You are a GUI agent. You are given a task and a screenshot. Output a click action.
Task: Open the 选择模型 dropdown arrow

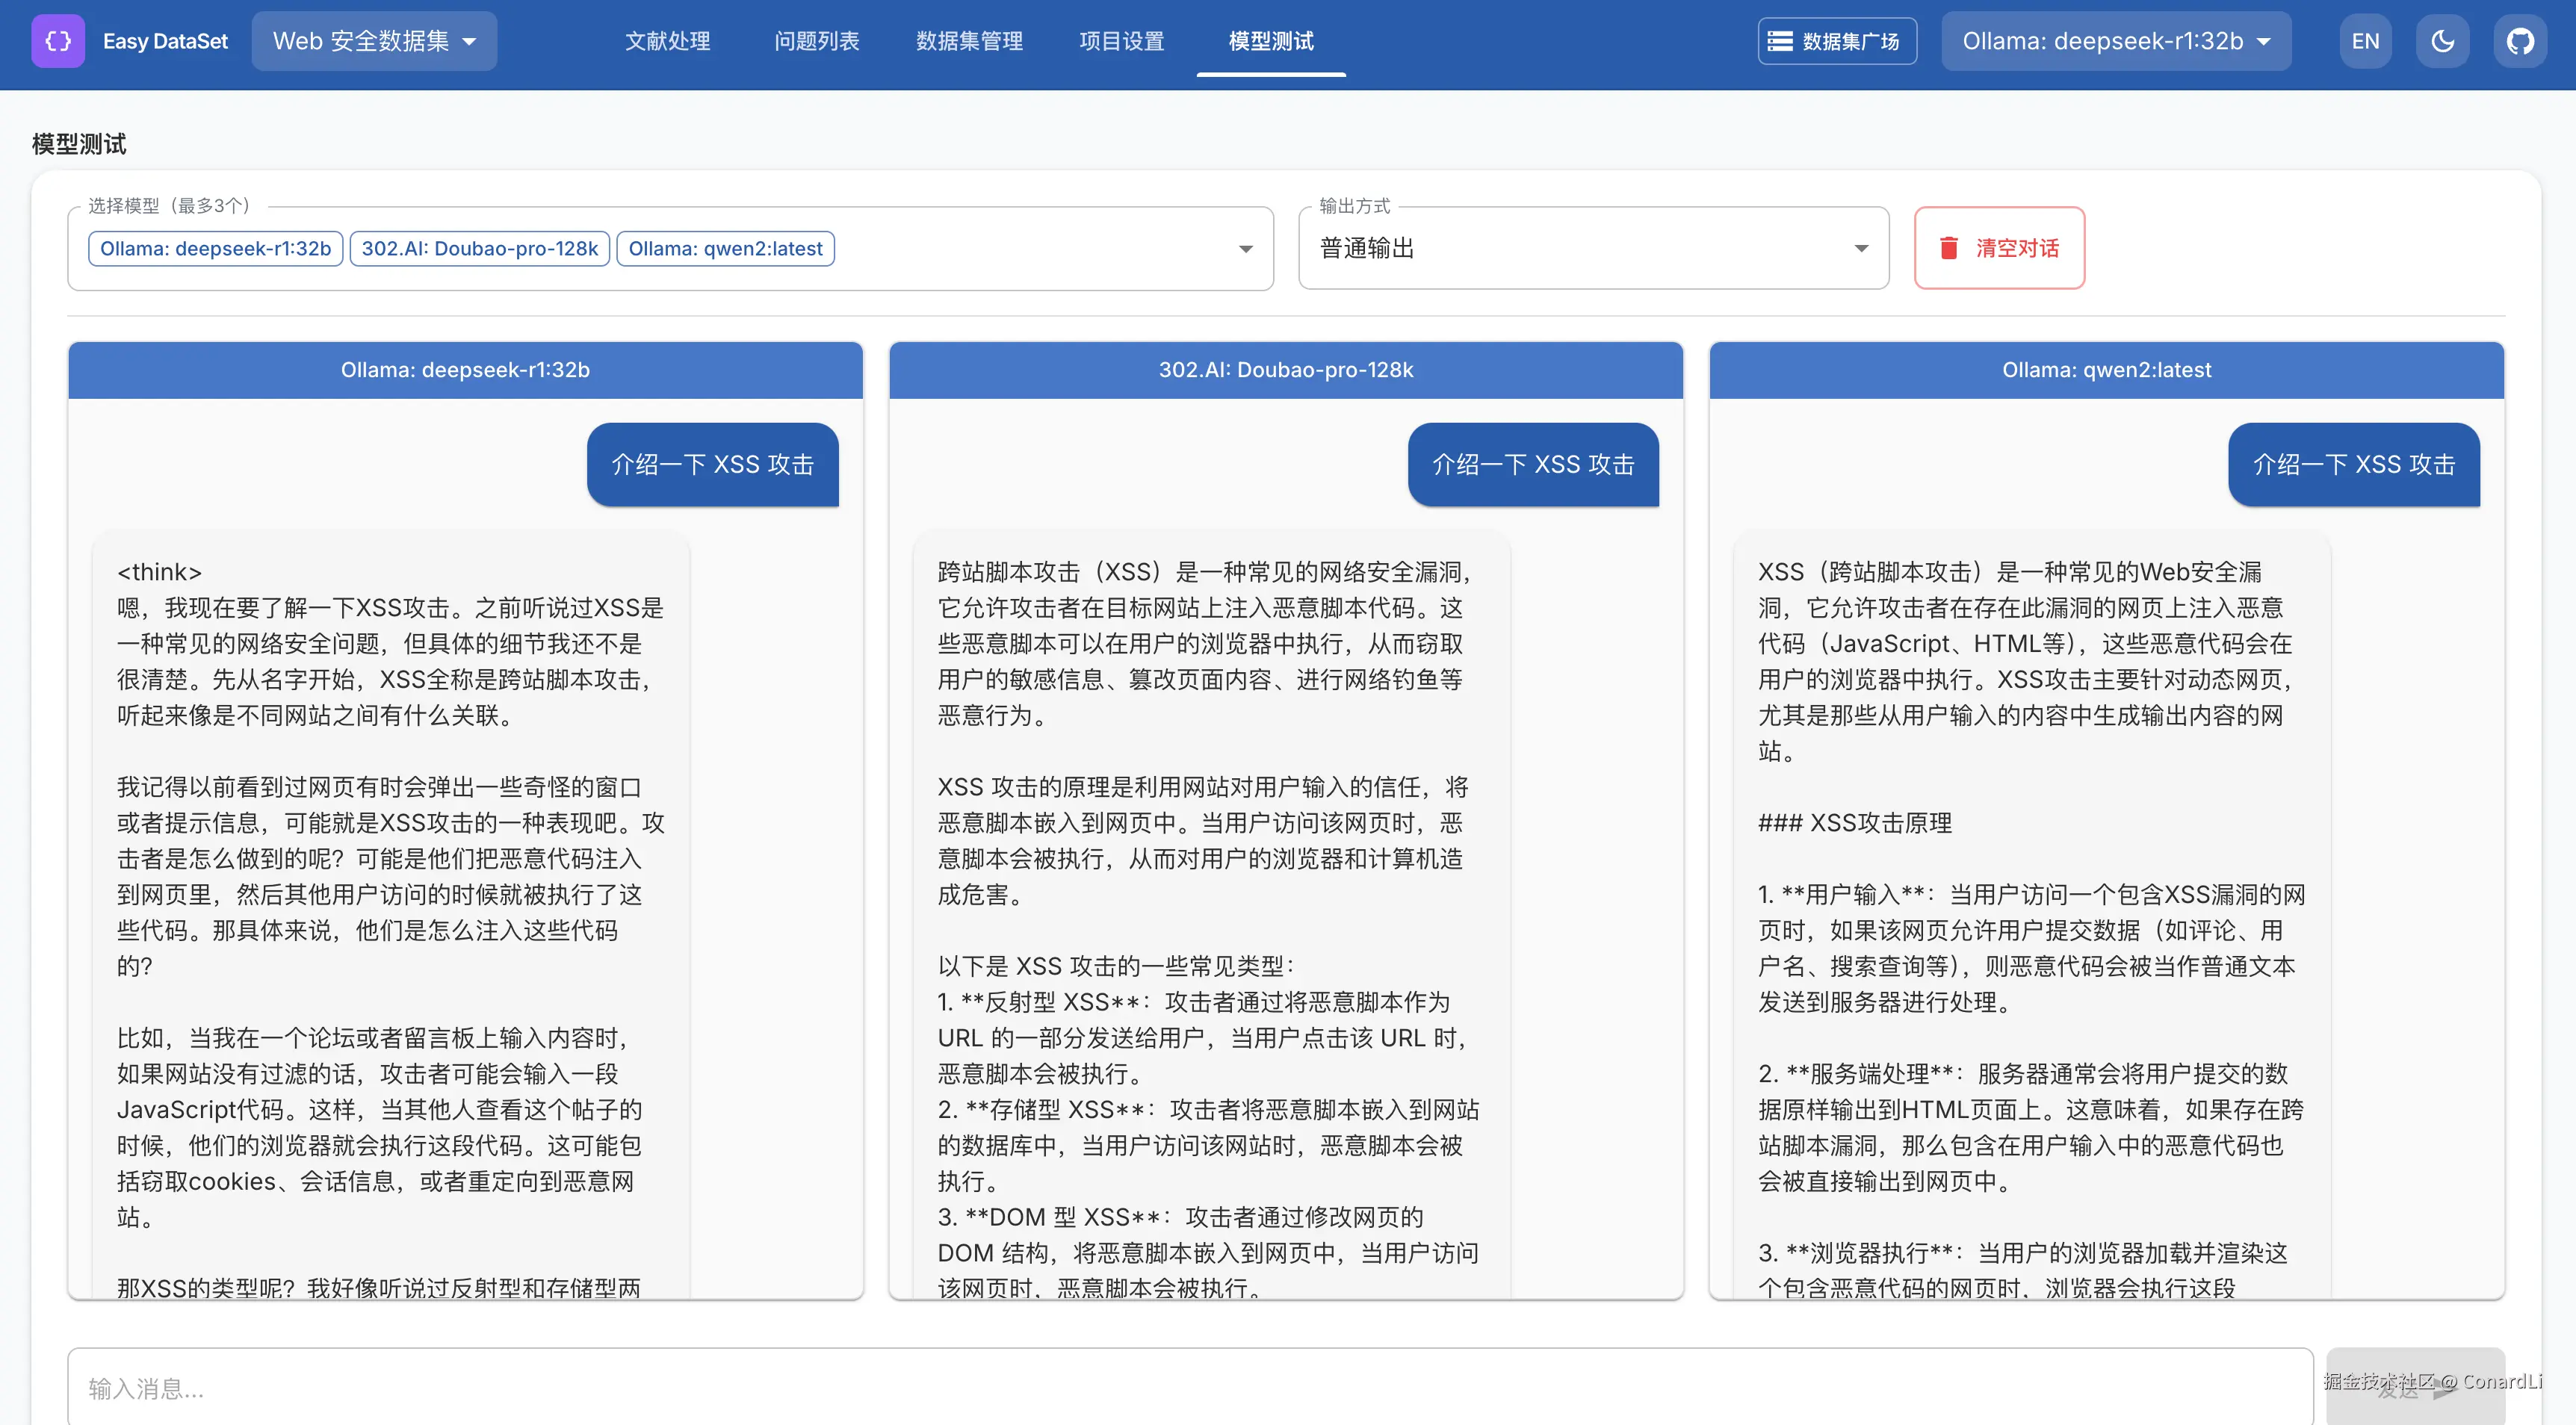tap(1245, 249)
